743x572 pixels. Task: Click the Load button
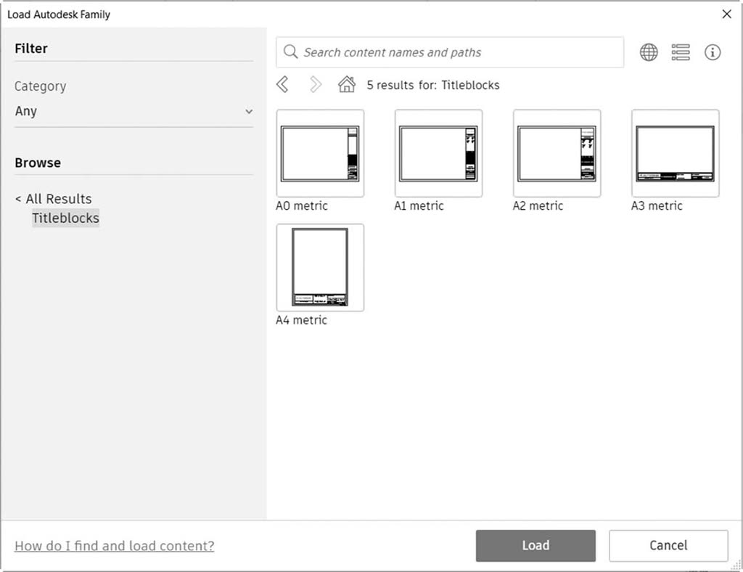coord(535,545)
